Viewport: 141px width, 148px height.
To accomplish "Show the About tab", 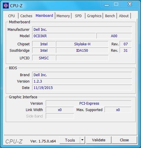I will click(124, 16).
